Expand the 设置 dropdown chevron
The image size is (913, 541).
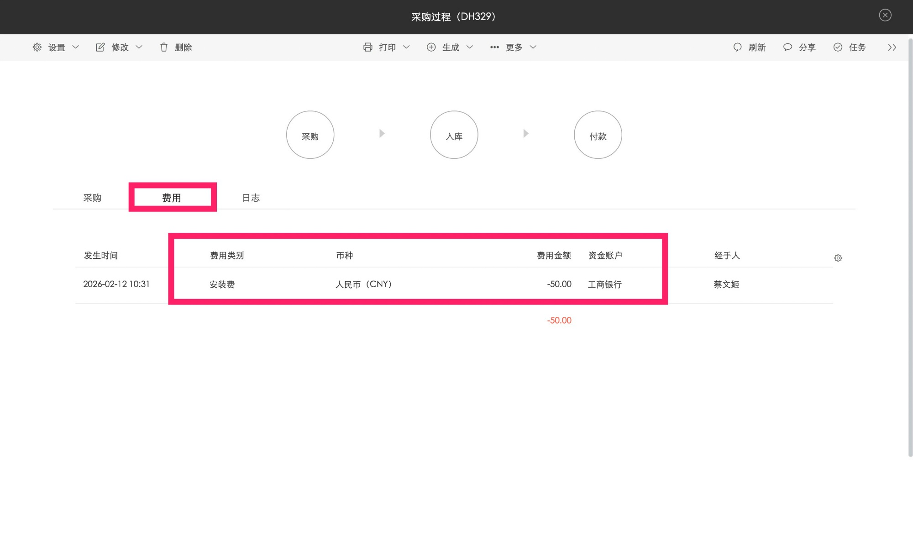(x=76, y=47)
